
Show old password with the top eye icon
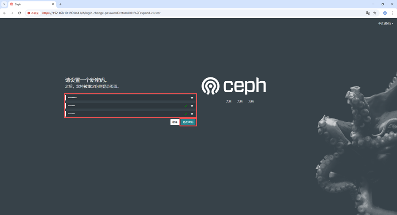point(192,98)
